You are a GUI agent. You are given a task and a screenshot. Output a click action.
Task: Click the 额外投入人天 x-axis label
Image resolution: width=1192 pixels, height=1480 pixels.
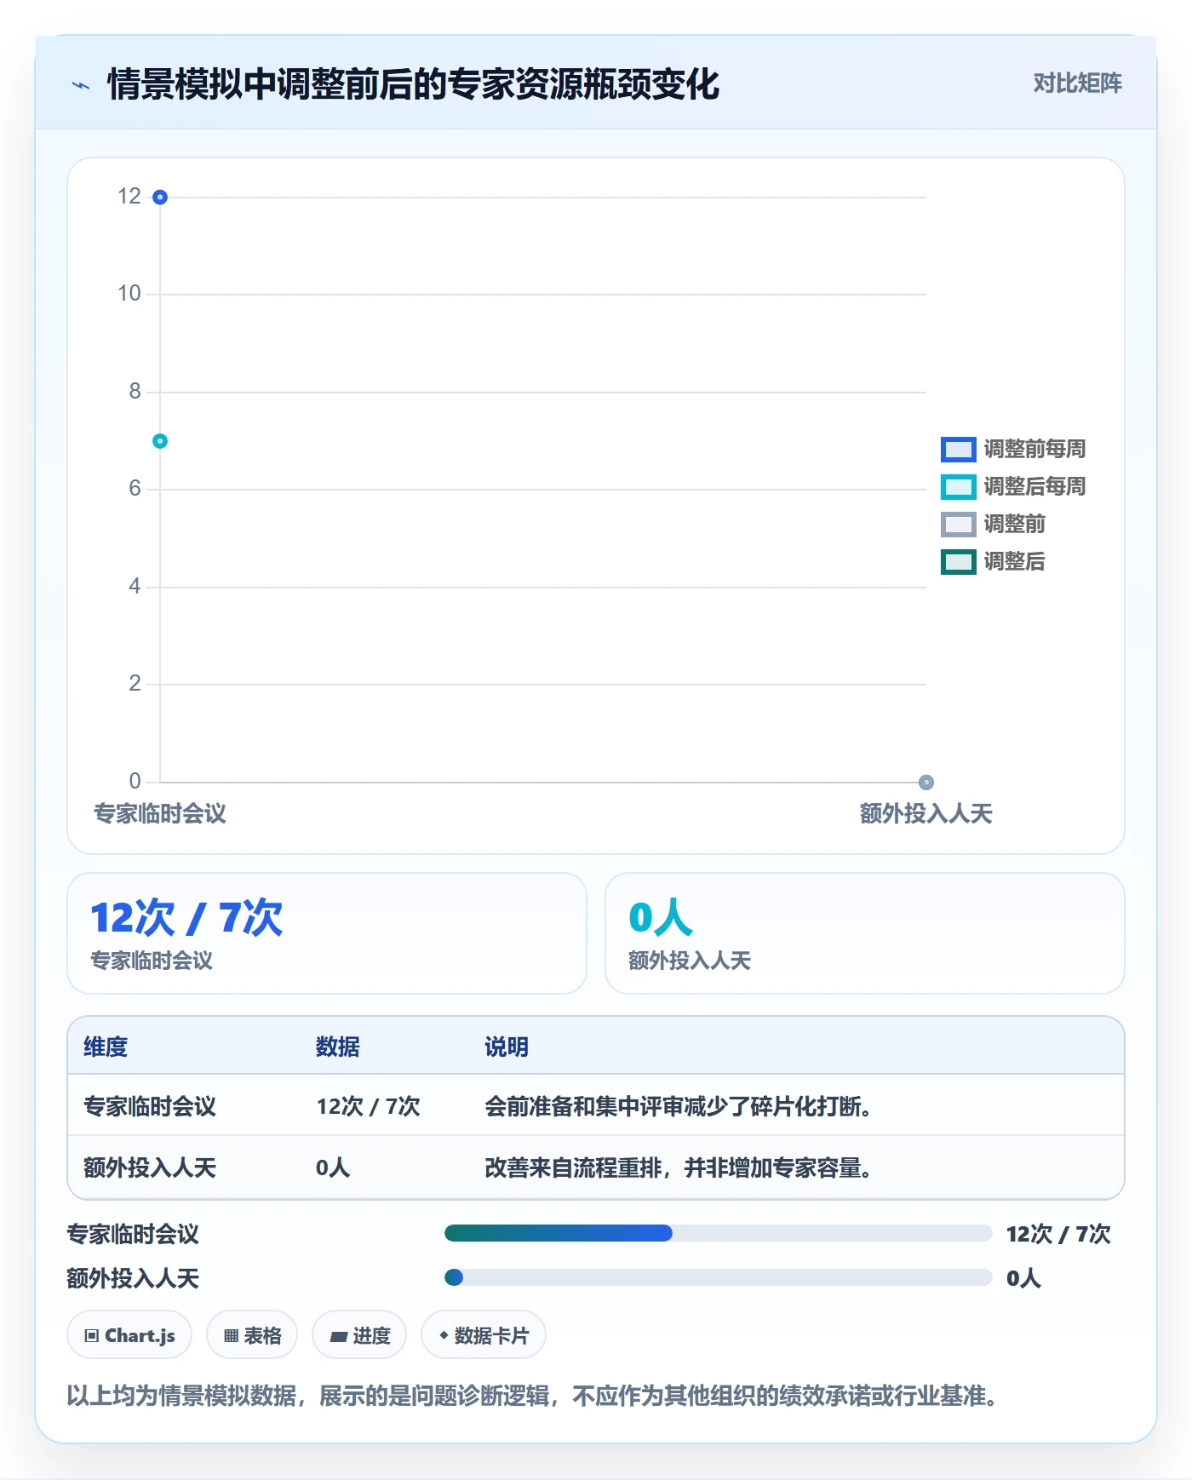click(926, 813)
